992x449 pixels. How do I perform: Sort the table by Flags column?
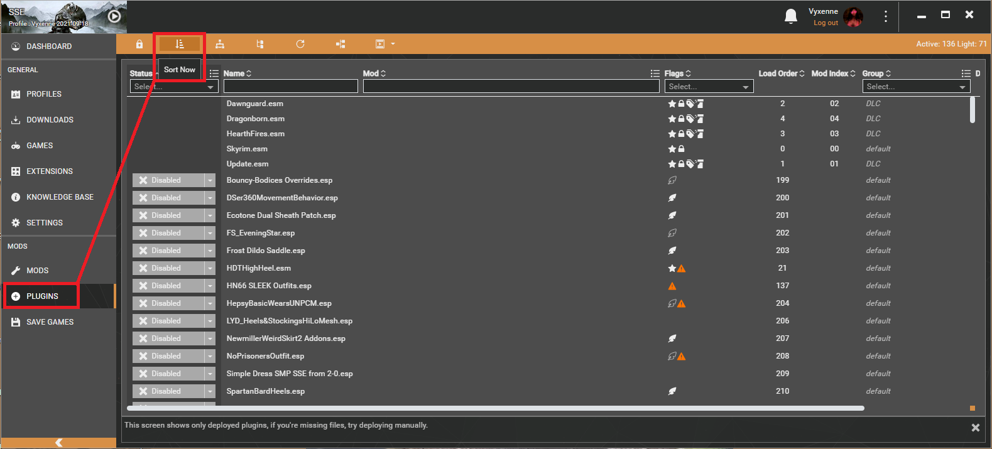click(678, 73)
